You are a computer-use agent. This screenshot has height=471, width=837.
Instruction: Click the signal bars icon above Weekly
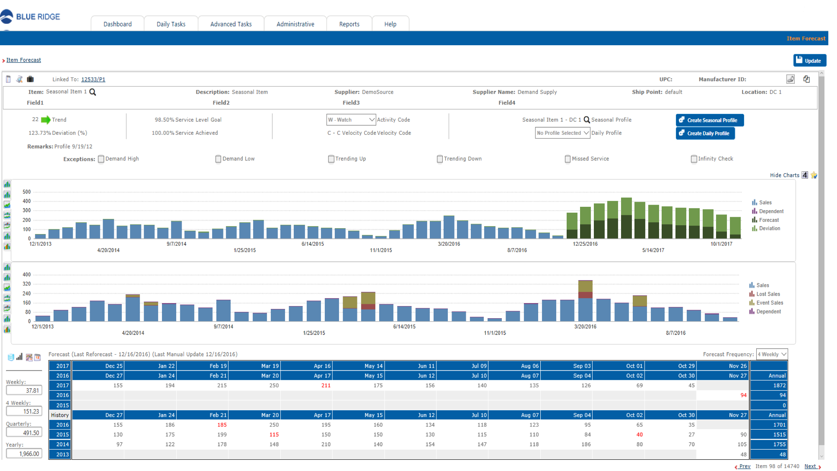[19, 357]
